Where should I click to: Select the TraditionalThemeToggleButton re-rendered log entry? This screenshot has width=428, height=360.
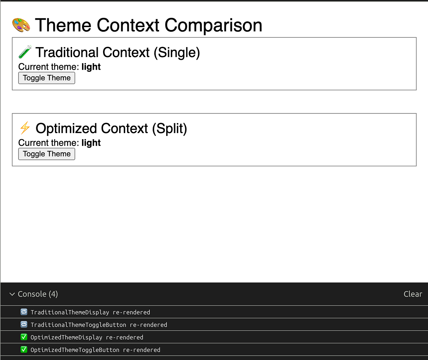tap(99, 324)
